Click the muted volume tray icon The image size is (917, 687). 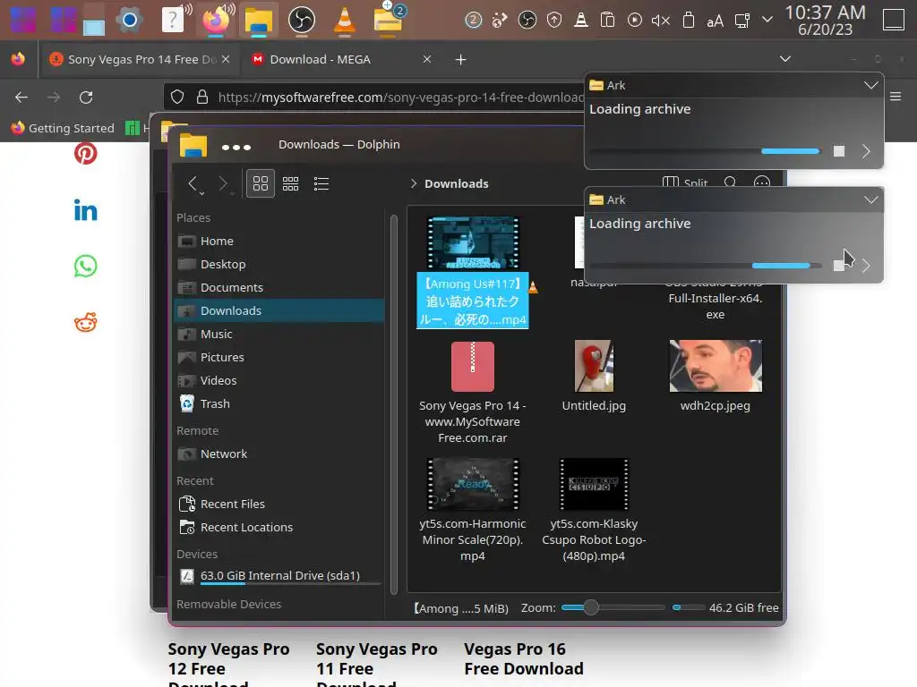pos(660,21)
